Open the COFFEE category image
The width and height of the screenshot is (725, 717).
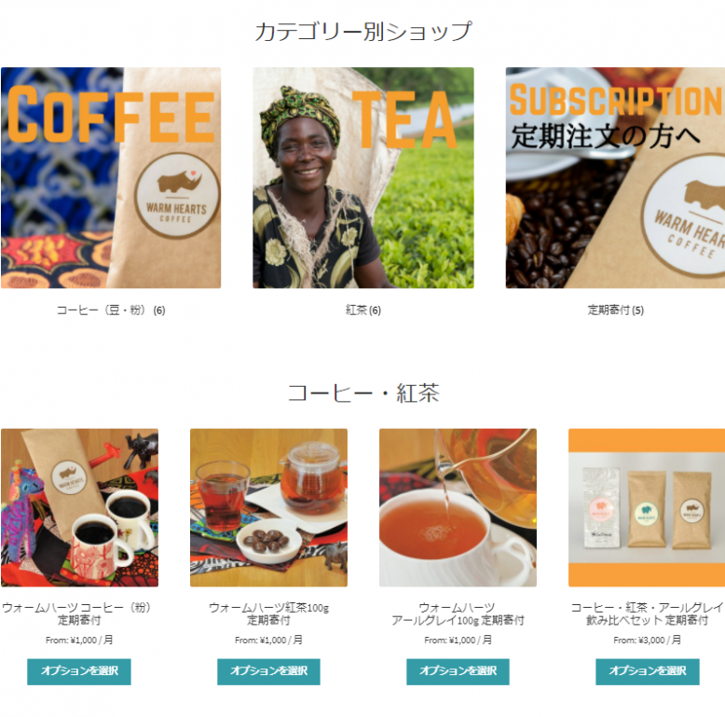[x=111, y=178]
